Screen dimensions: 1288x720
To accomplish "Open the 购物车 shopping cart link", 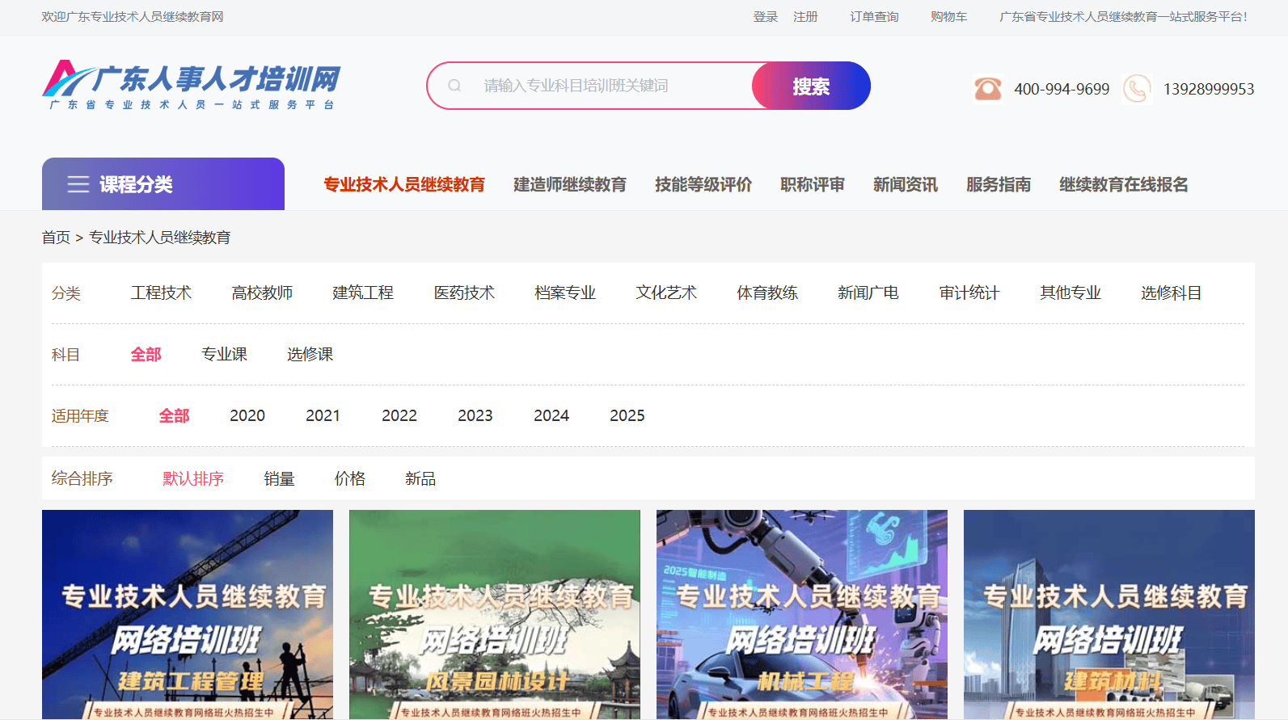I will (x=948, y=17).
